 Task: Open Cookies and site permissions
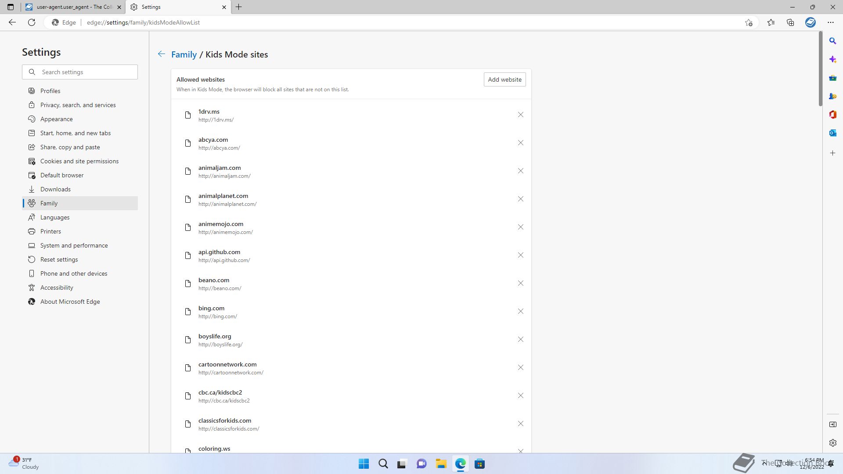(x=80, y=161)
